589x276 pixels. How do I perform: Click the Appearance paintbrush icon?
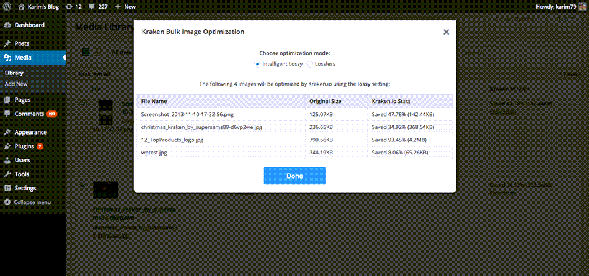tap(7, 132)
